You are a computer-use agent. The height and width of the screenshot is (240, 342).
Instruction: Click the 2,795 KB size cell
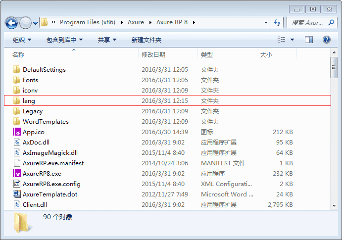point(280,205)
